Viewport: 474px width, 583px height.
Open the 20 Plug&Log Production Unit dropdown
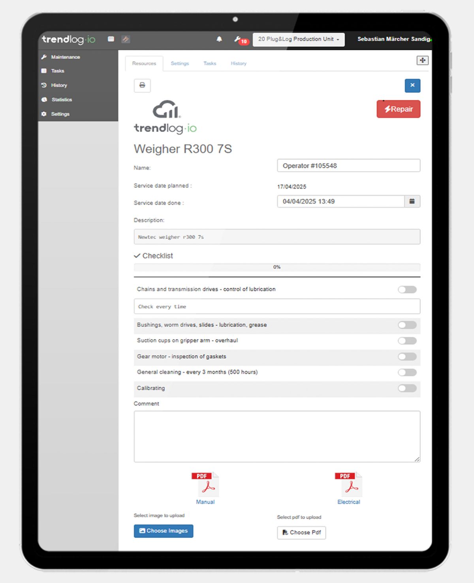coord(299,39)
